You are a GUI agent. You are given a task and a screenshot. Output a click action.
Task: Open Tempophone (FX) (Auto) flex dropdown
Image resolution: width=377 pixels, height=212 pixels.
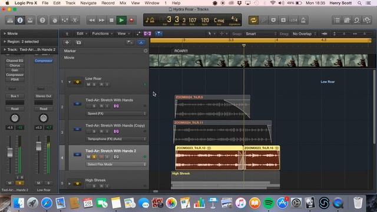click(x=116, y=139)
